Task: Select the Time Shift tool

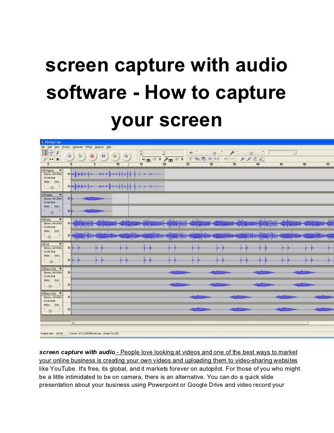Action: (52, 159)
